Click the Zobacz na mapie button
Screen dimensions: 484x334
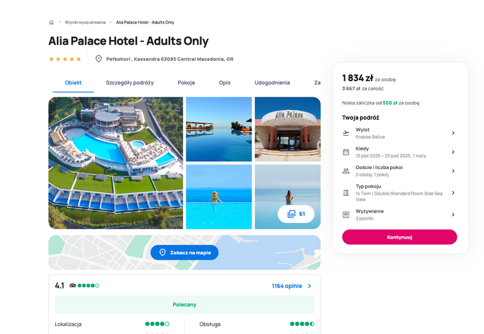(x=185, y=252)
